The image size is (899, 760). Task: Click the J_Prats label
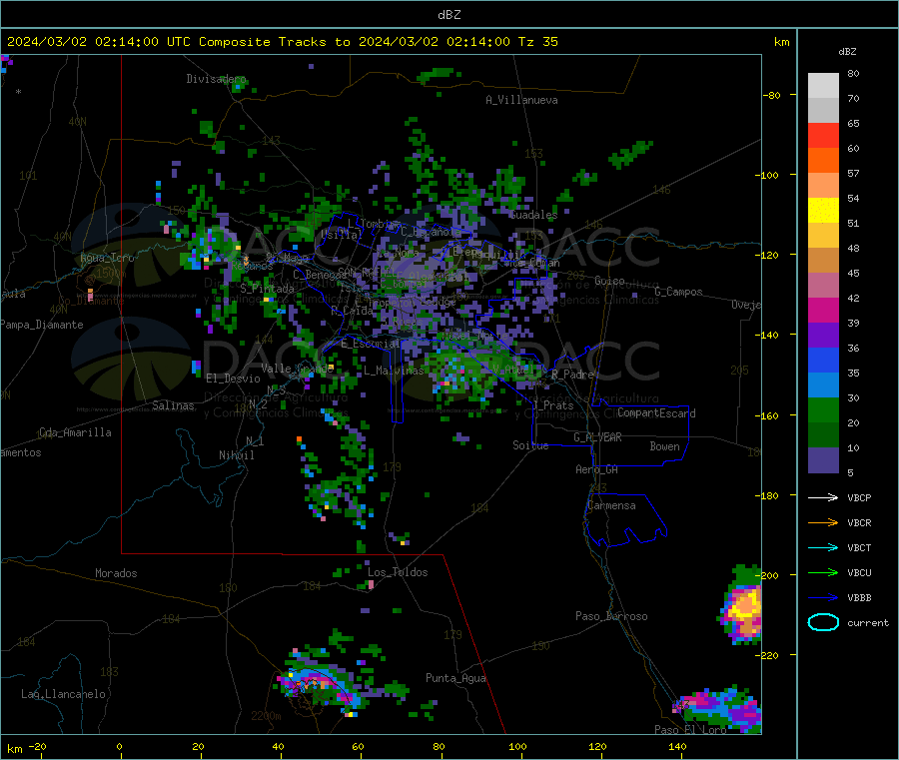553,405
